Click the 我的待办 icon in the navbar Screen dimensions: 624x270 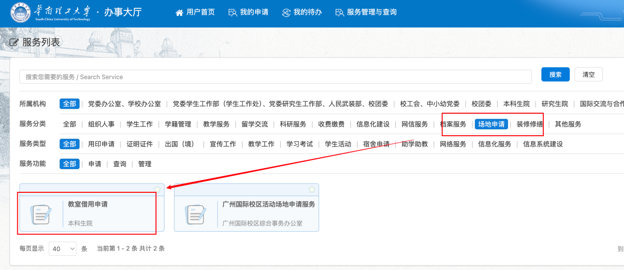286,13
